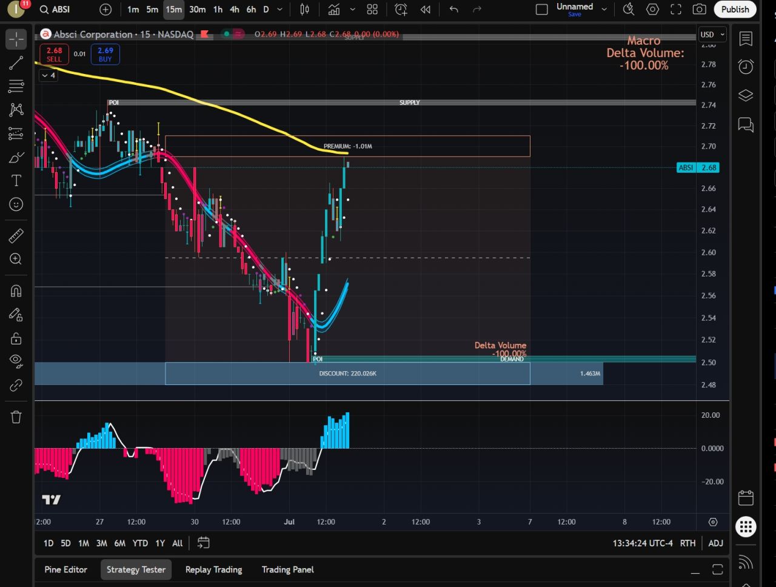Viewport: 776px width, 587px height.
Task: Collapse the indicator legend showing 4
Action: pos(48,75)
